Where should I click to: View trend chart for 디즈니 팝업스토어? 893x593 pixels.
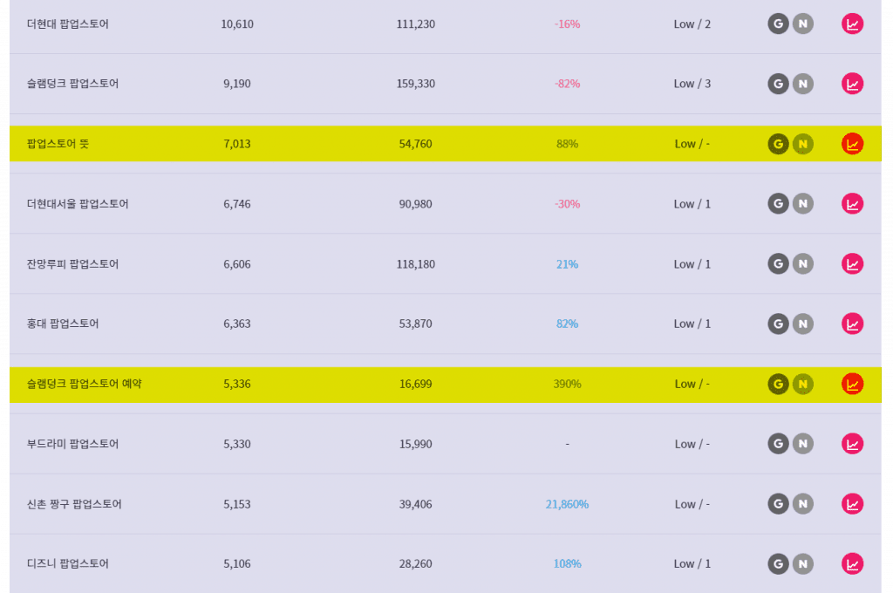(x=853, y=564)
